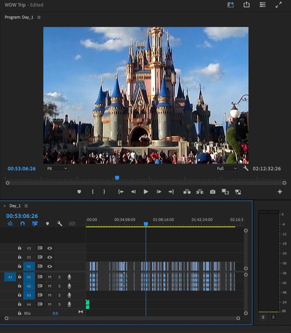Viewport: 291px width, 333px height.
Task: Click the Lift button
Action: [187, 192]
